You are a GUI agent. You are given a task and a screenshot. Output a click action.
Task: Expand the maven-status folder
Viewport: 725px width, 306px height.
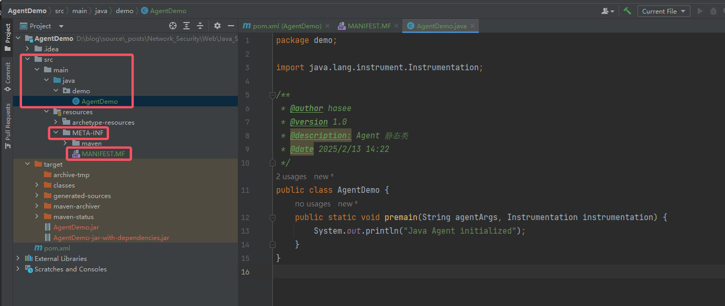click(37, 216)
